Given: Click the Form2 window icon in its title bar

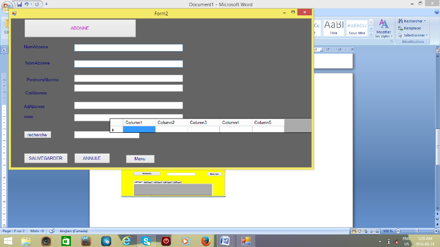Looking at the screenshot, I should click(14, 13).
